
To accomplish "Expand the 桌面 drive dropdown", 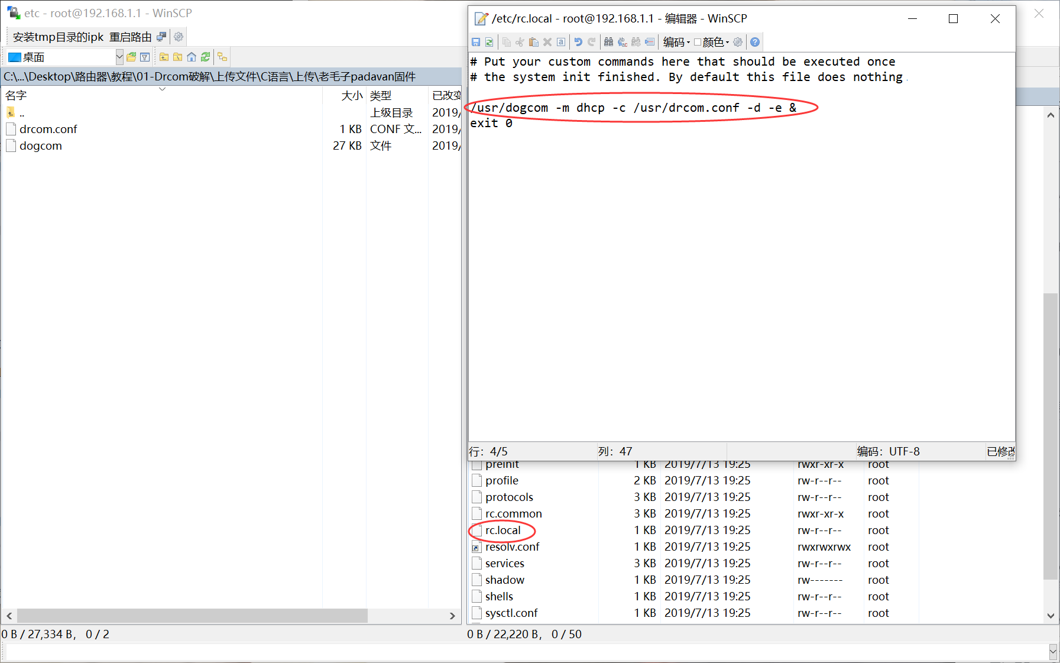I will pyautogui.click(x=119, y=57).
